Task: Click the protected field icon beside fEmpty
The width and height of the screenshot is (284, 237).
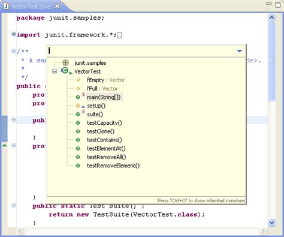Action: click(78, 80)
